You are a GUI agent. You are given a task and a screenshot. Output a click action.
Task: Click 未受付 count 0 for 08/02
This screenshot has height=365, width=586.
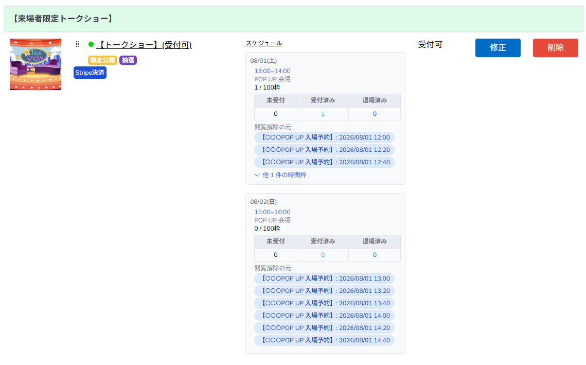pos(276,255)
